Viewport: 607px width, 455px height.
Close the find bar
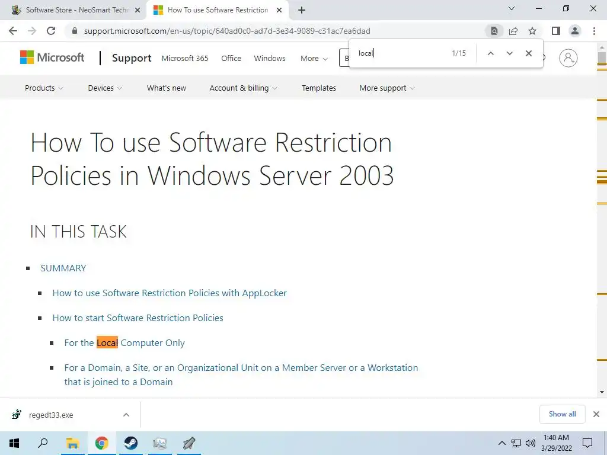(528, 53)
